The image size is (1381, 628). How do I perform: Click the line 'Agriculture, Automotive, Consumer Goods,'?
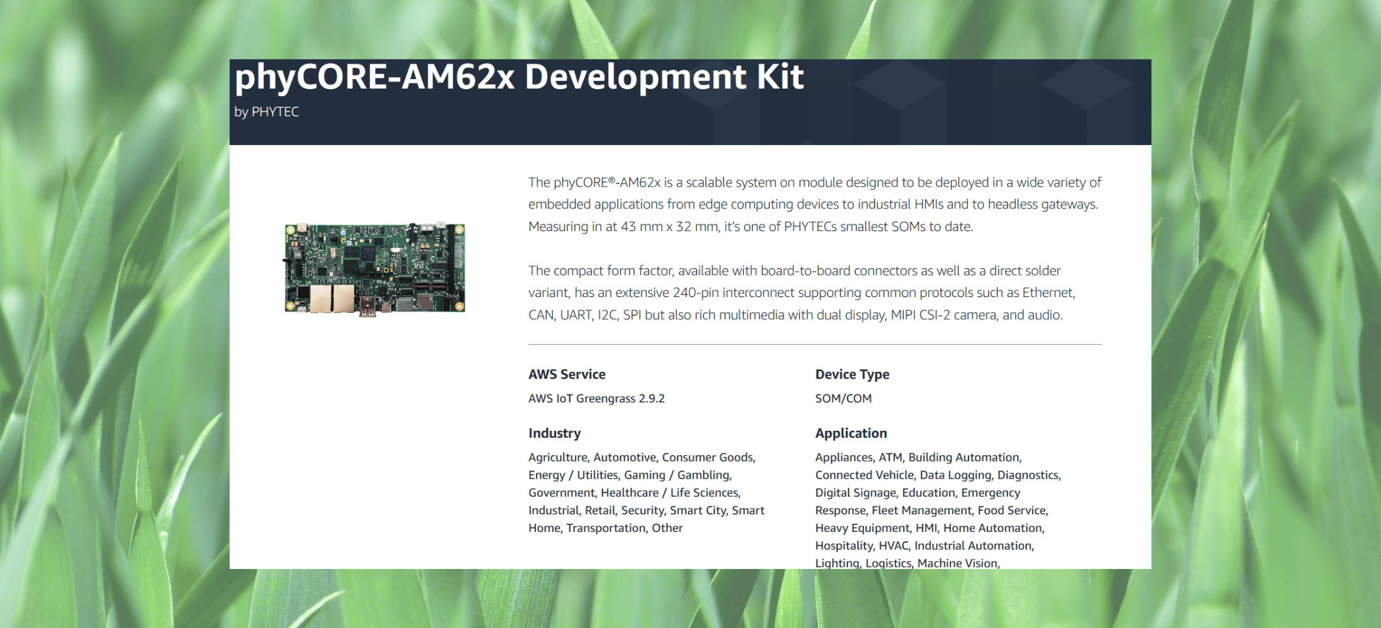[642, 457]
